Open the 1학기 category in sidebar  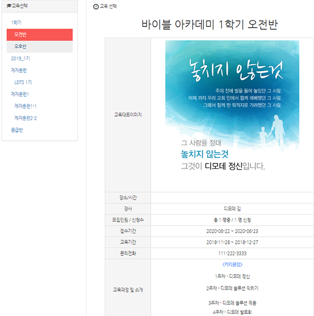(16, 23)
